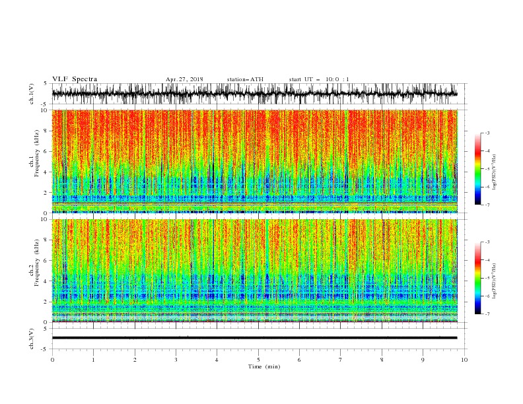This screenshot has height=404, width=523.
Task: Click ch.2 frequency tick label "4"
Action: coord(46,281)
